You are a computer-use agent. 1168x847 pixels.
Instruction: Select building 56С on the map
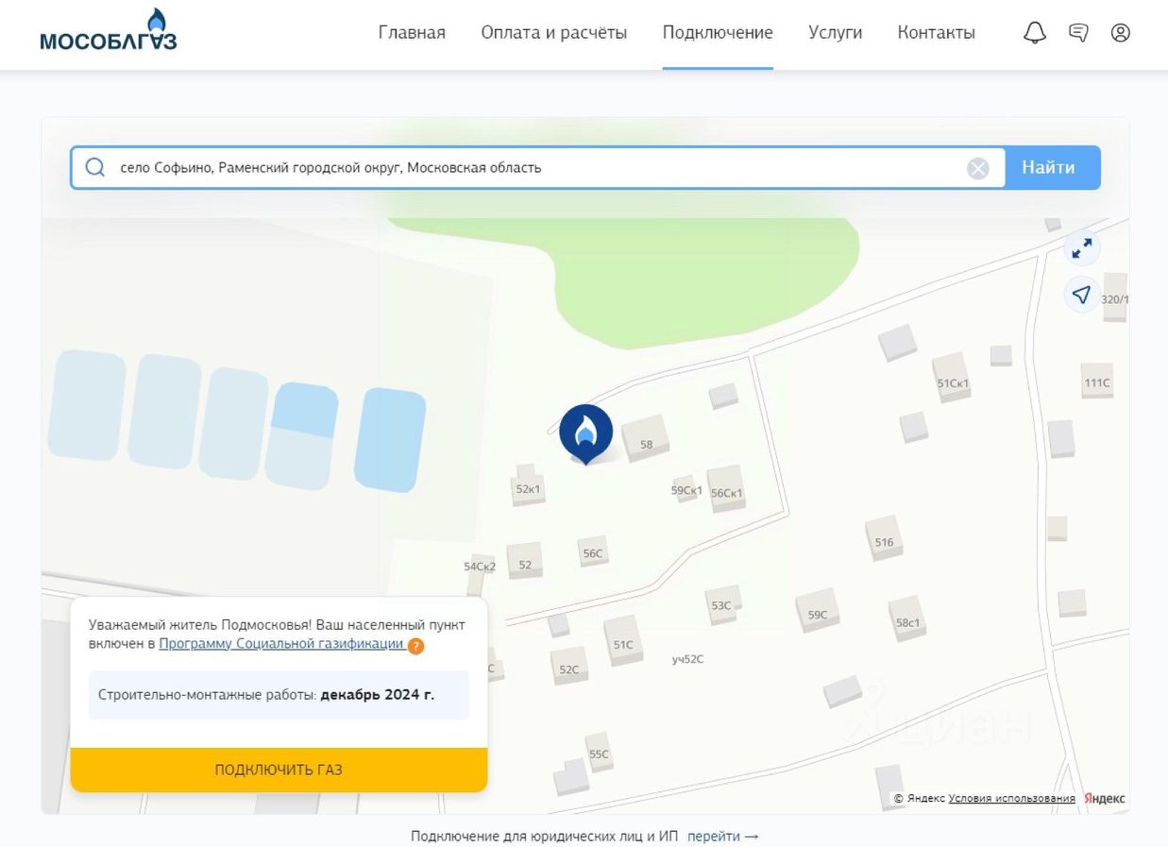pos(593,551)
